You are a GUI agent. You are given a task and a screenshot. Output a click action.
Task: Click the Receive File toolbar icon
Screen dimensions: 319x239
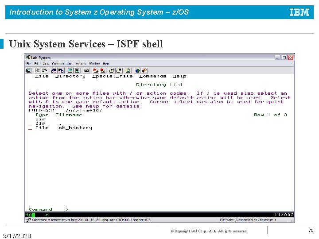tap(61, 70)
